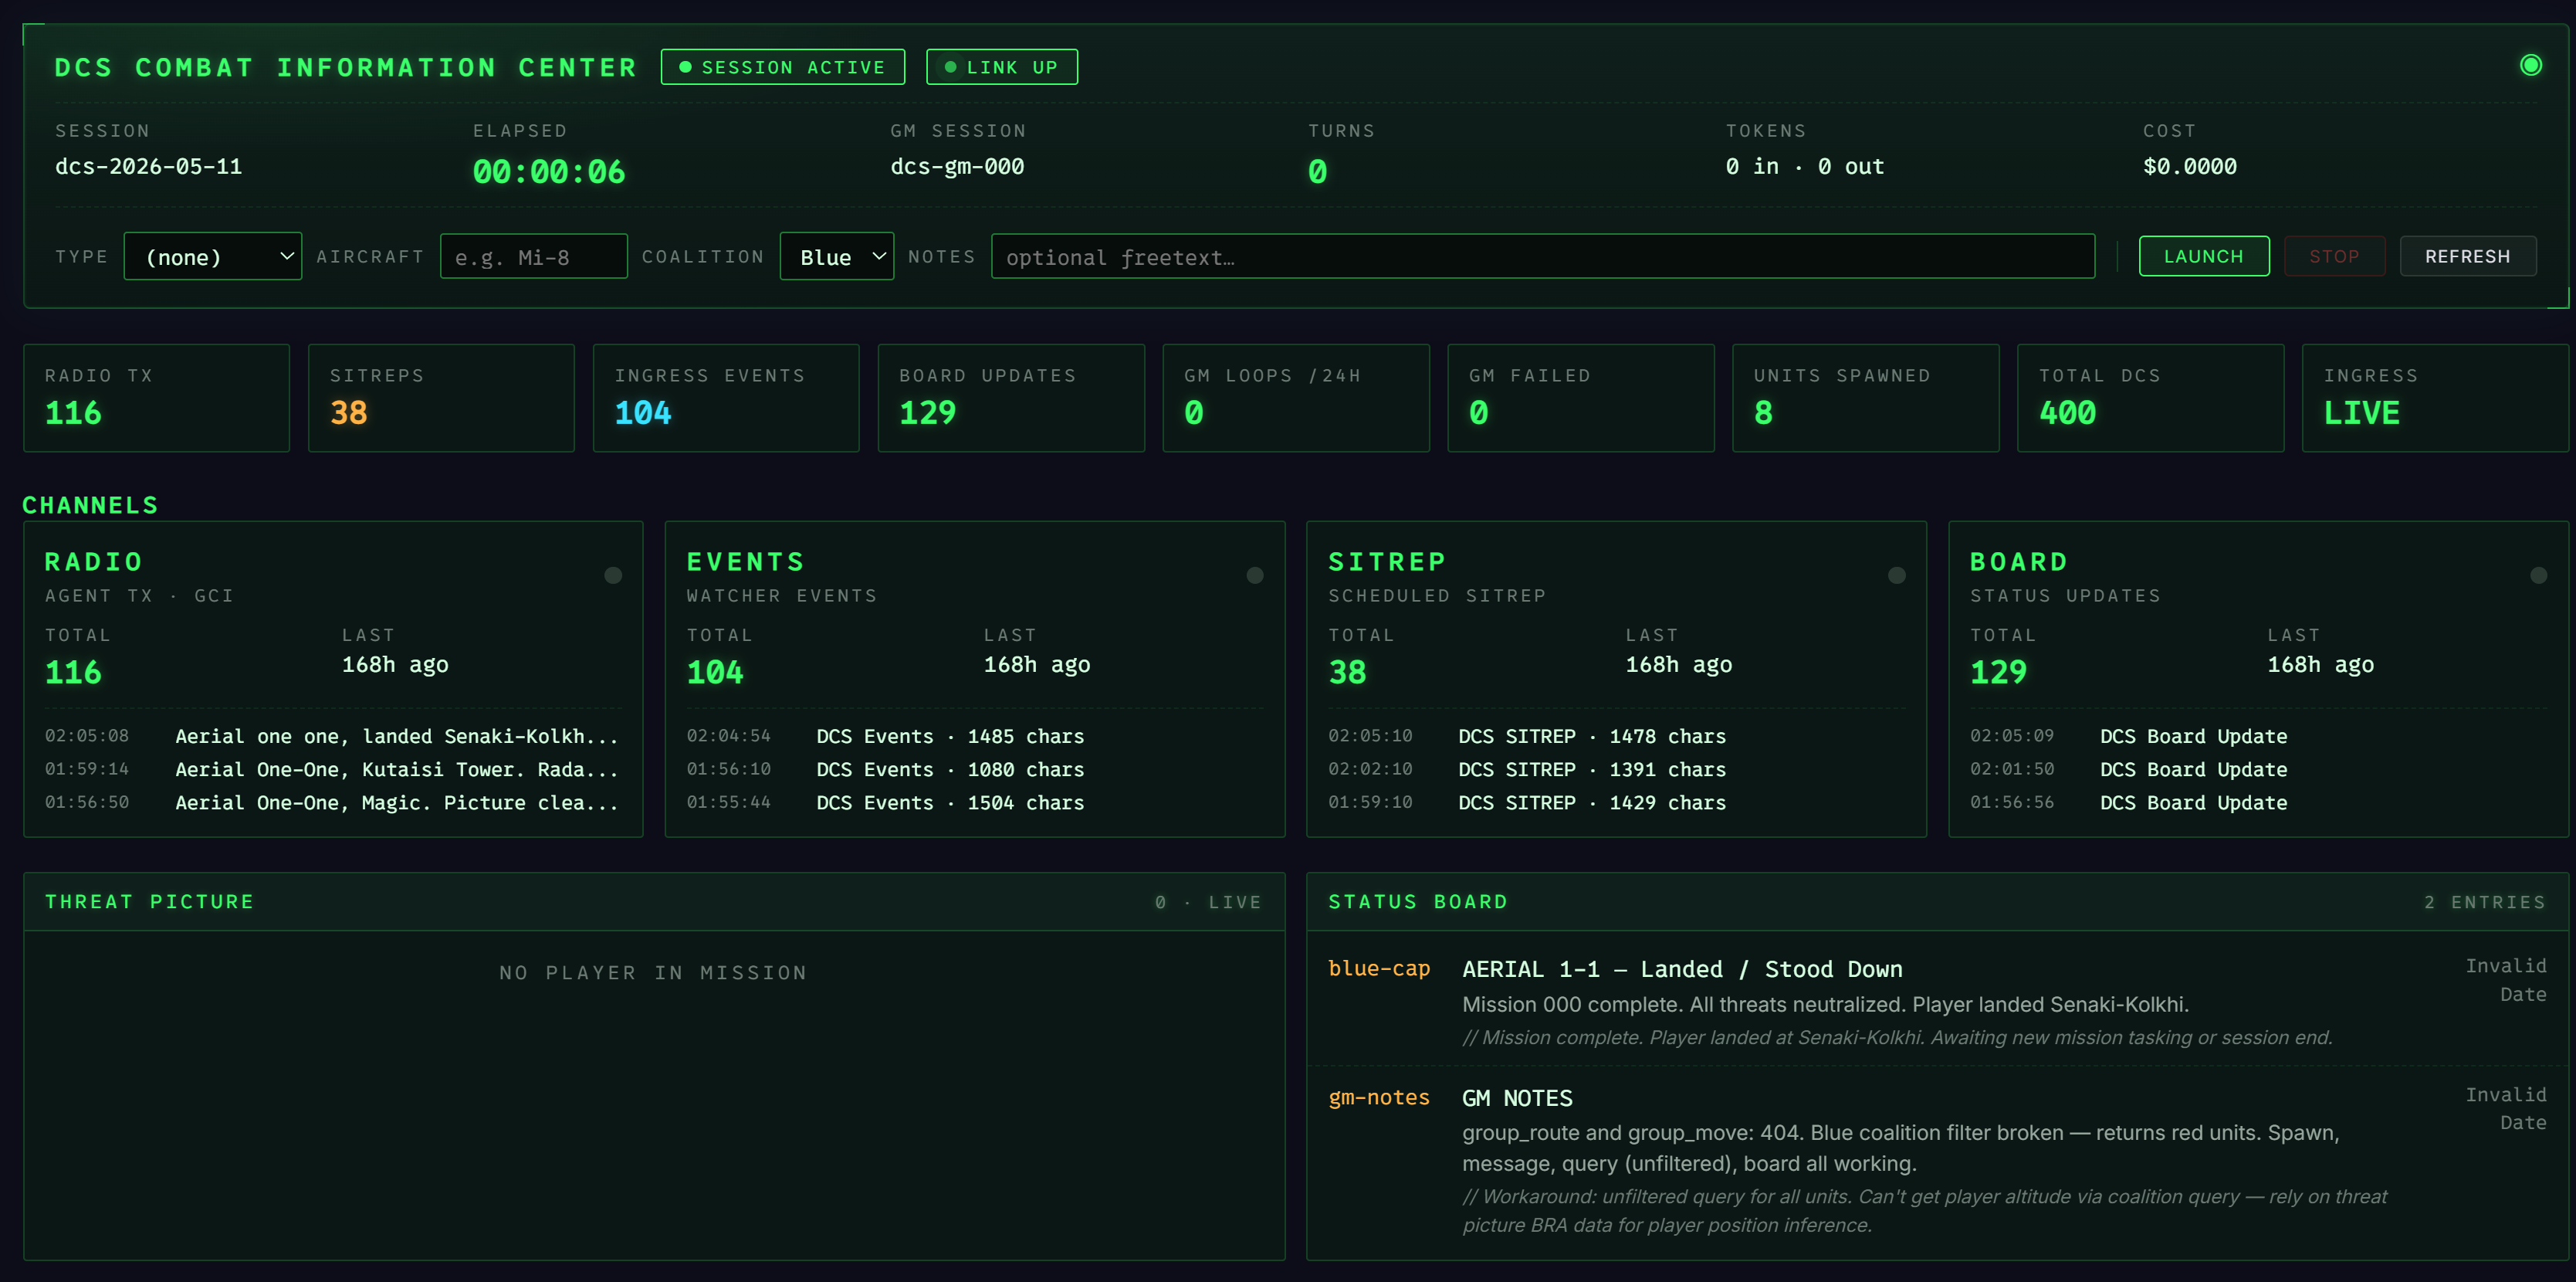Focus the NOTES optional freetext field
Viewport: 2576px width, 1282px height.
click(1543, 256)
